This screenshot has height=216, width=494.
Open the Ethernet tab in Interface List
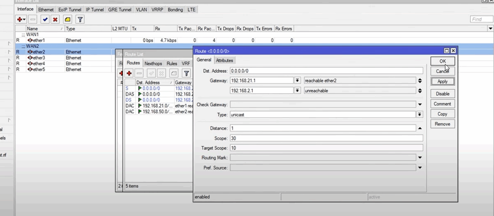tap(46, 10)
